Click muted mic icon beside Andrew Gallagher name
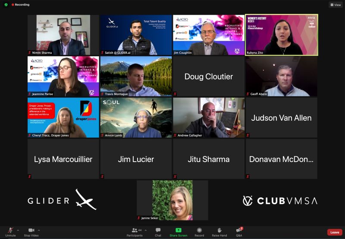 [175, 135]
